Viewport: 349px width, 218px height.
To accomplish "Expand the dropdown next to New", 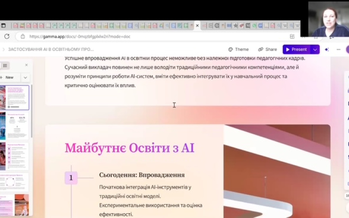I will (x=25, y=78).
